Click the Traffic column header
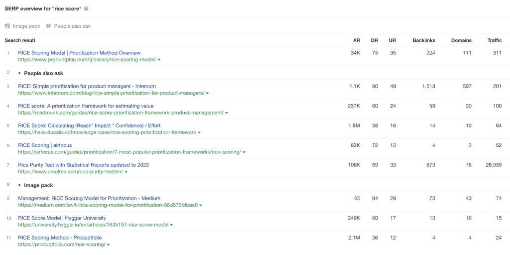The image size is (510, 255). click(x=495, y=40)
